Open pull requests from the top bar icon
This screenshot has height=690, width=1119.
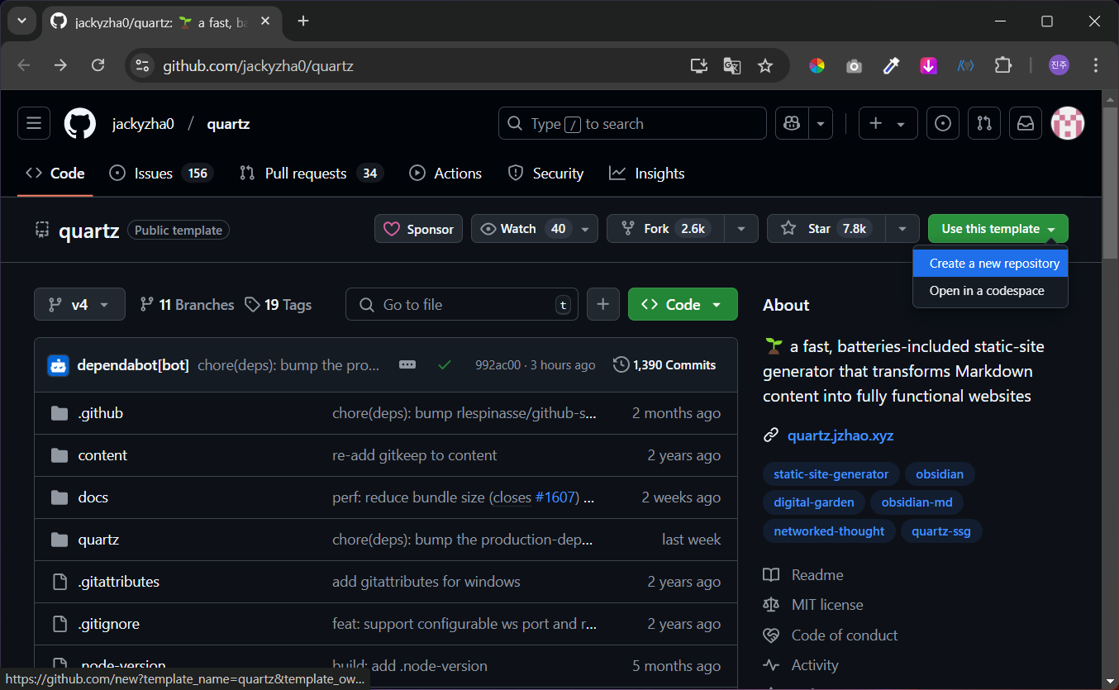tap(983, 123)
